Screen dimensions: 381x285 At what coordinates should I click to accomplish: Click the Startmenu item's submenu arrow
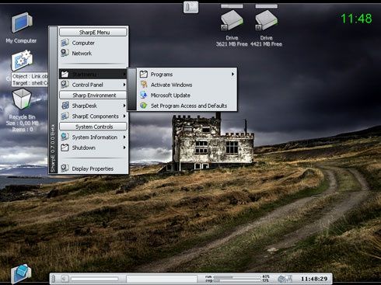click(124, 75)
